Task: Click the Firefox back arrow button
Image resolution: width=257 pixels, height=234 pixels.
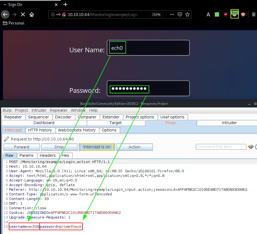Action: click(5, 14)
